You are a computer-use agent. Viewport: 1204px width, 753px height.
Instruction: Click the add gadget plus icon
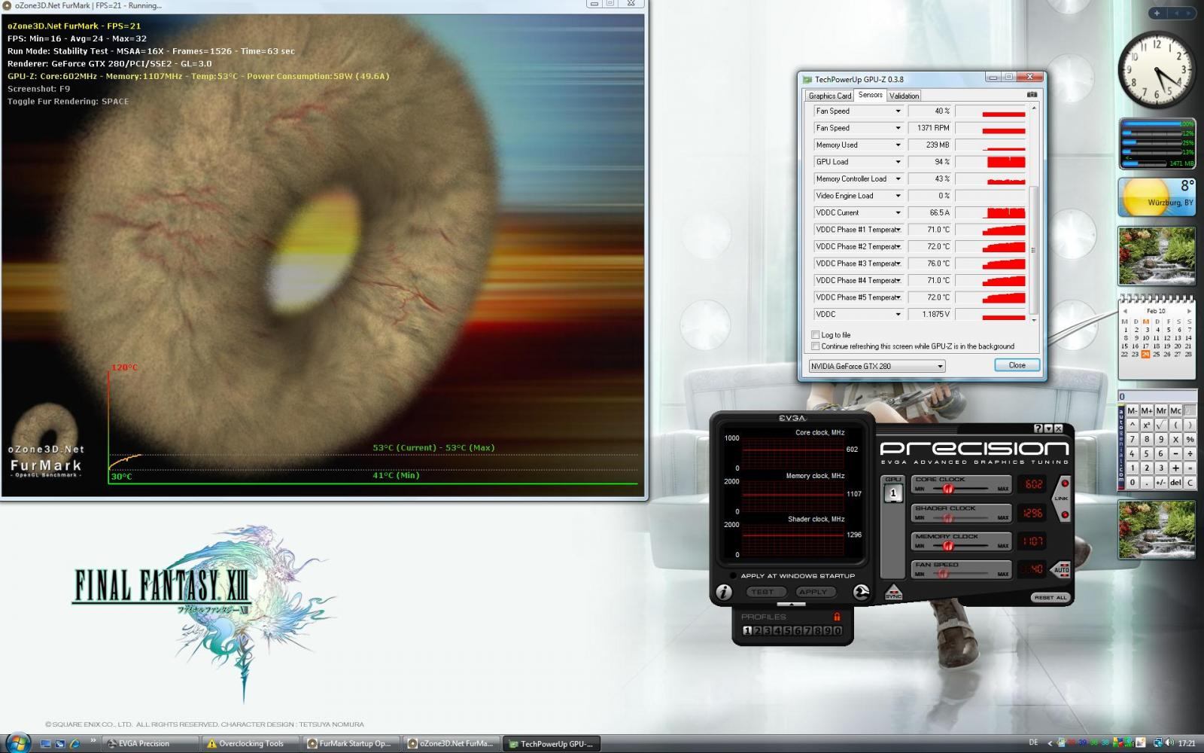(x=1157, y=13)
